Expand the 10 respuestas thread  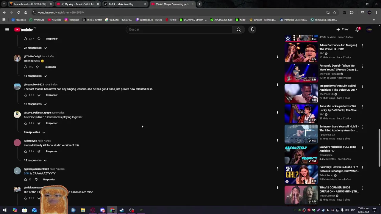[35, 104]
